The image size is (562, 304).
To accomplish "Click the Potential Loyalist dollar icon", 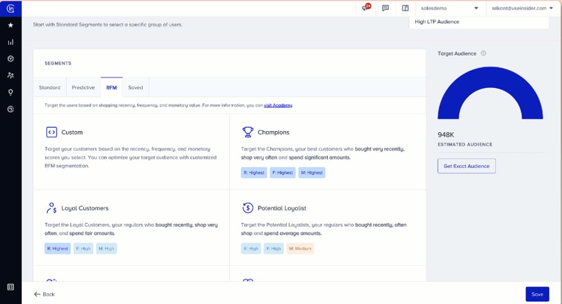I will pyautogui.click(x=248, y=208).
